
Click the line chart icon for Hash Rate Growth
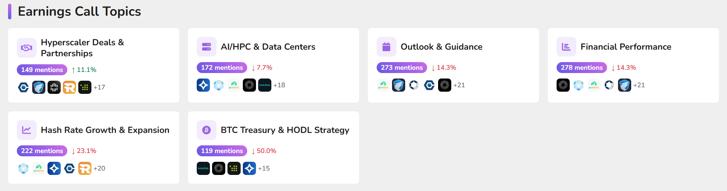27,130
